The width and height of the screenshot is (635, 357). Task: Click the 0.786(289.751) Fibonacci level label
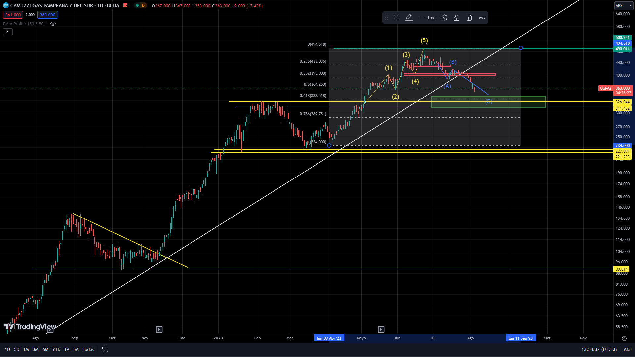313,114
